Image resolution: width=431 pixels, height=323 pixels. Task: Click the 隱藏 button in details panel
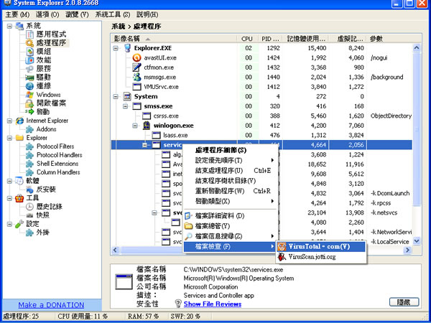(404, 302)
